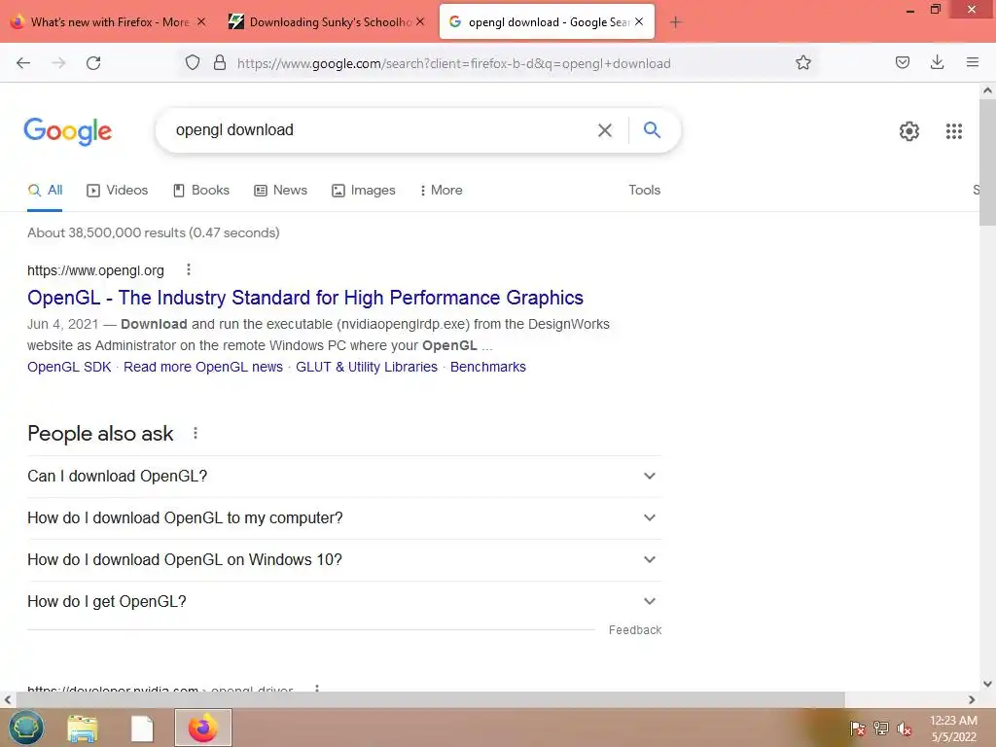Open the file explorer taskbar icon
This screenshot has height=747, width=996.
pos(83,728)
